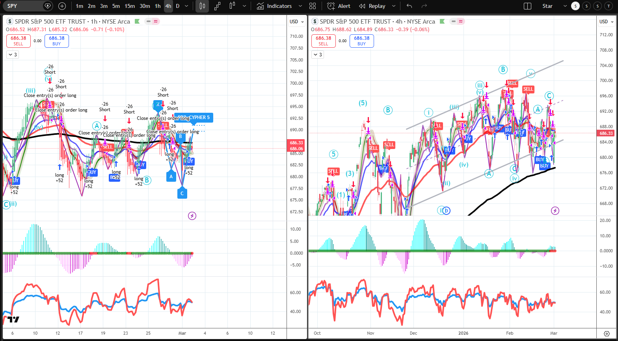Viewport: 618px width, 341px height.
Task: Click the 712.00 label on 4h price axis
Action: pos(607,35)
